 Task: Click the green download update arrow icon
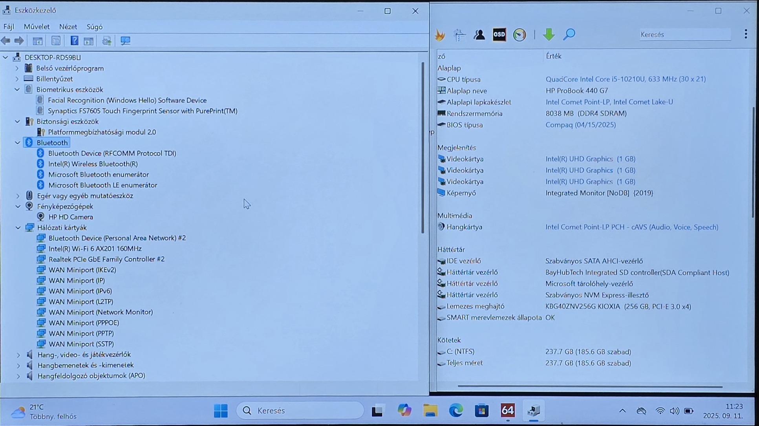(x=549, y=35)
